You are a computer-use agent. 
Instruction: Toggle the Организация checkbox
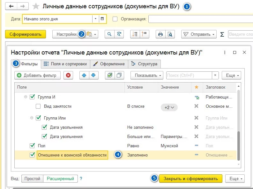point(115,19)
